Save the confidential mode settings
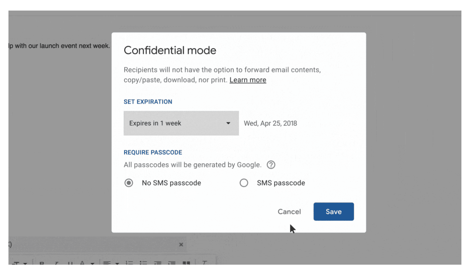 coord(333,212)
